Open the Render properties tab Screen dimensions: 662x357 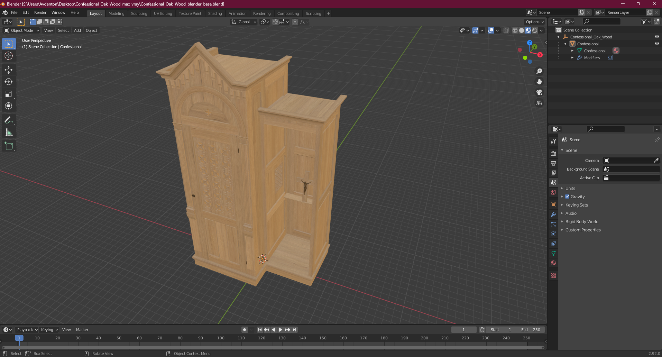pos(553,153)
